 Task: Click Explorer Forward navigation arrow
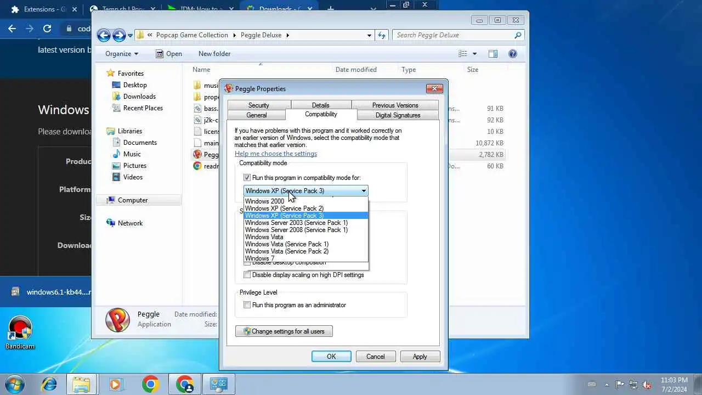[119, 35]
